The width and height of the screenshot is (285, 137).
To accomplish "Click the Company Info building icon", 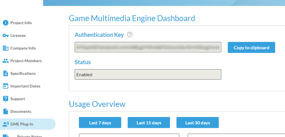I will 5,48.
